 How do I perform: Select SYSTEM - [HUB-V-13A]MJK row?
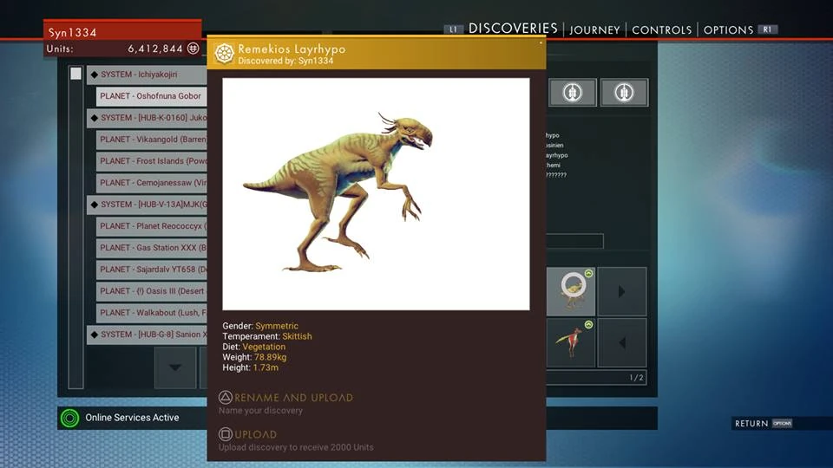147,205
